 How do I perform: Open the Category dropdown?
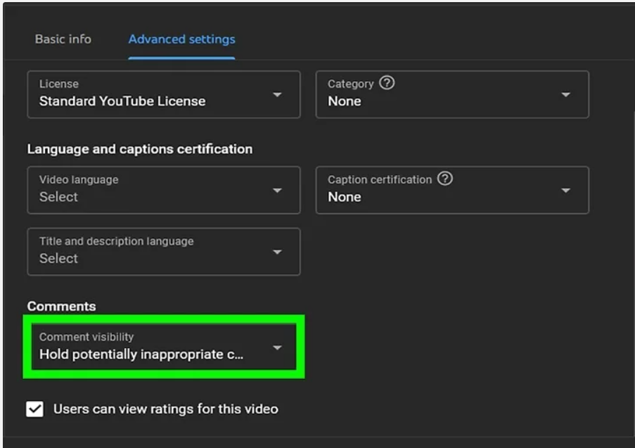point(452,94)
